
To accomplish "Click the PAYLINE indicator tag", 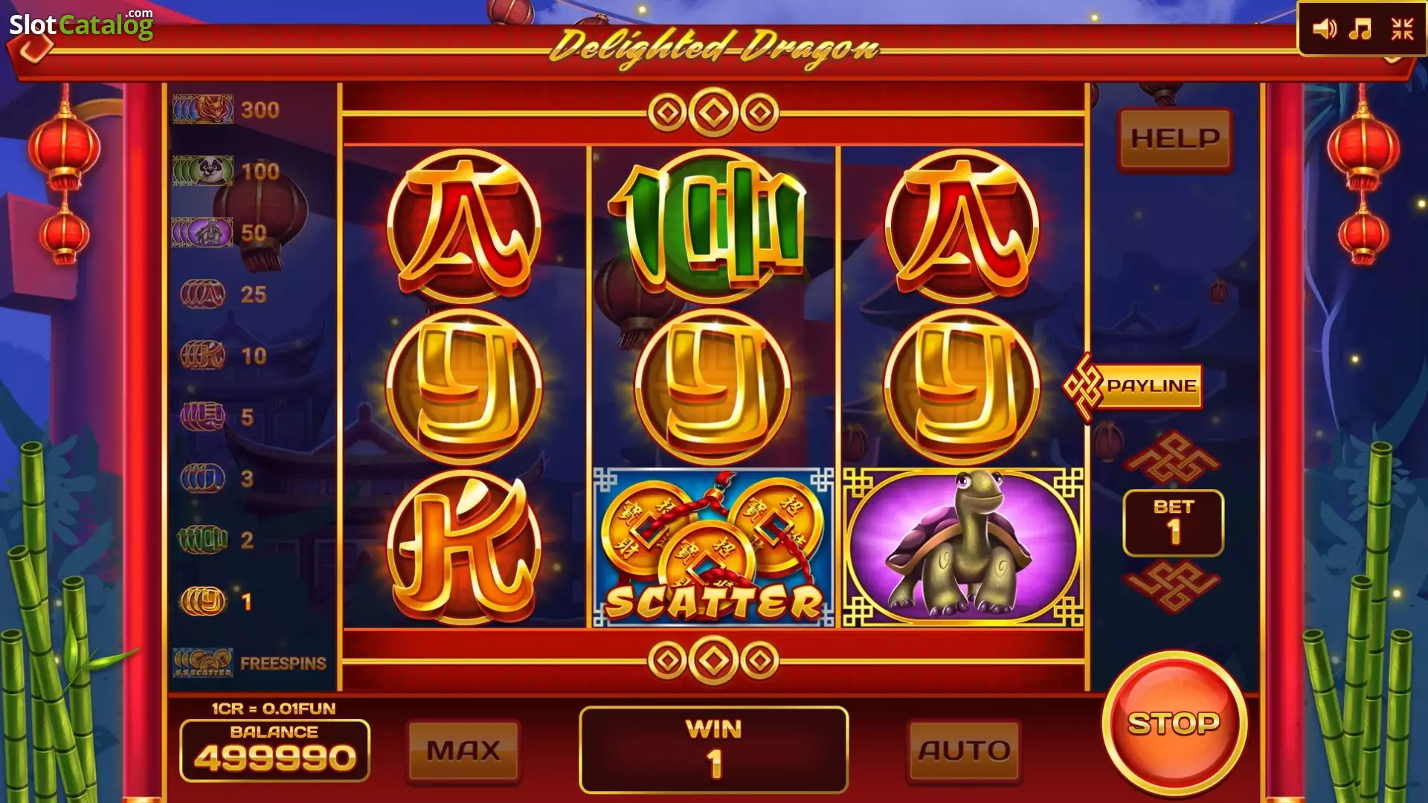I will [x=1133, y=387].
